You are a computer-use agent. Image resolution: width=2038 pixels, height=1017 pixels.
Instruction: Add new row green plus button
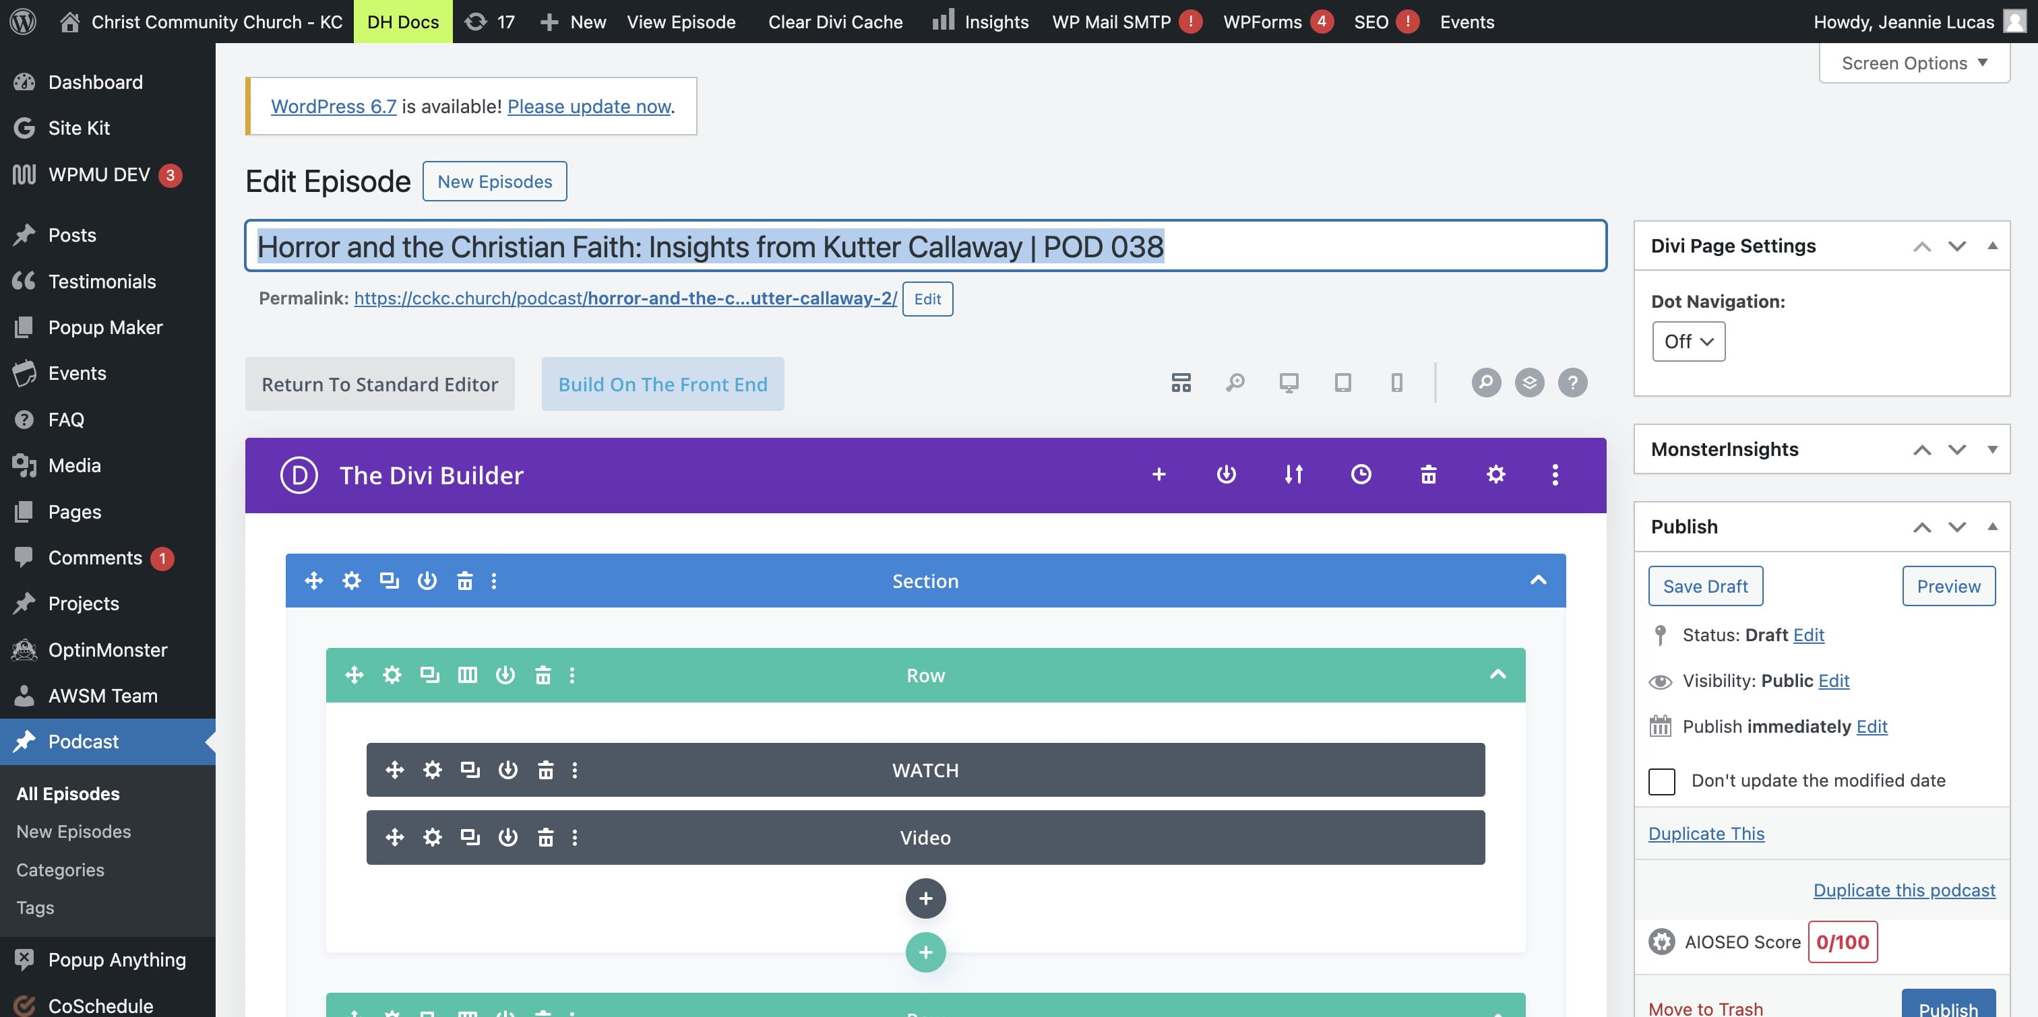tap(925, 953)
